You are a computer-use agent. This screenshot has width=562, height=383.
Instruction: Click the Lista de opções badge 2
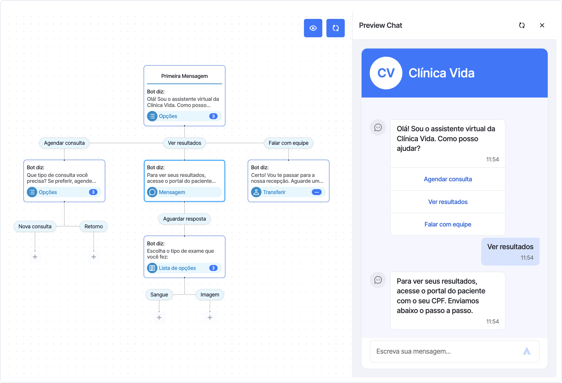[213, 268]
